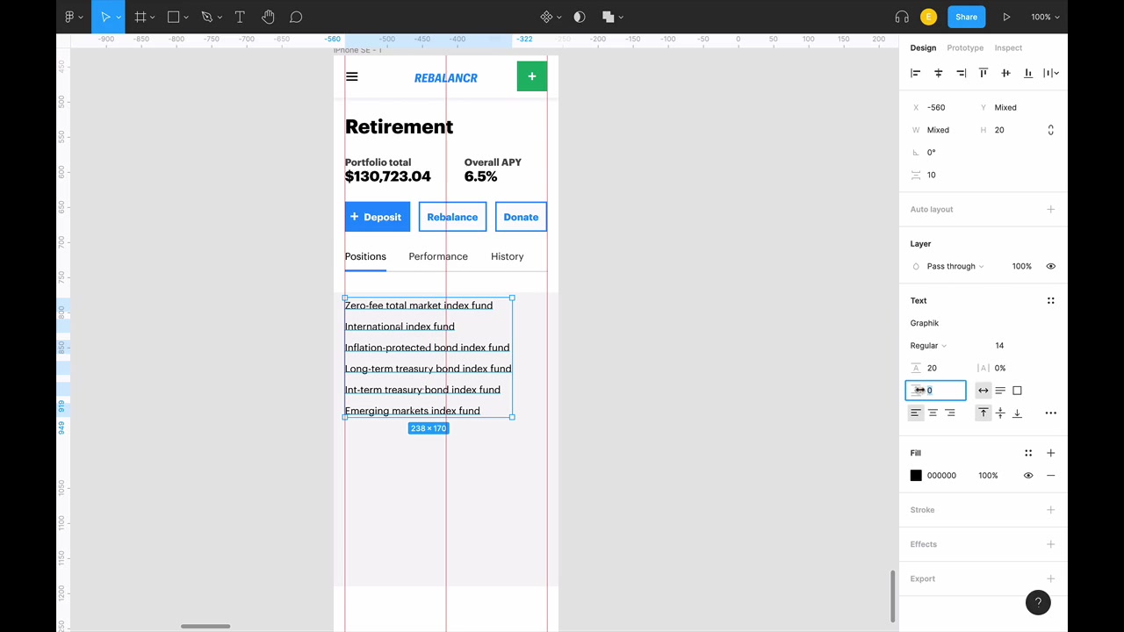Select the Pen tool
The width and height of the screenshot is (1124, 632).
pyautogui.click(x=207, y=17)
